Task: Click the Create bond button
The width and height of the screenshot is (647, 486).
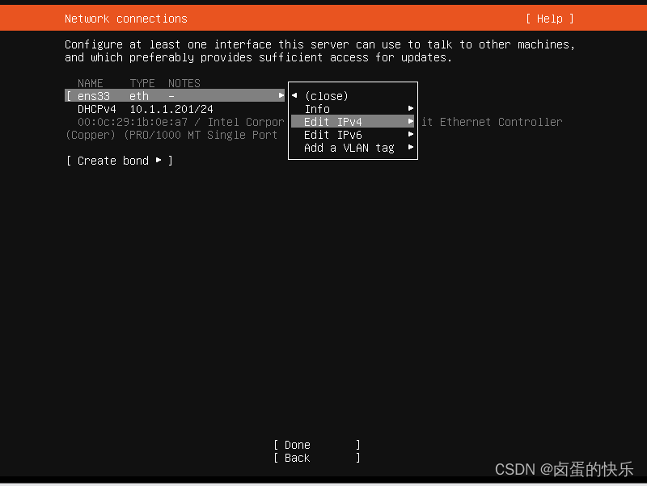Action: click(119, 161)
